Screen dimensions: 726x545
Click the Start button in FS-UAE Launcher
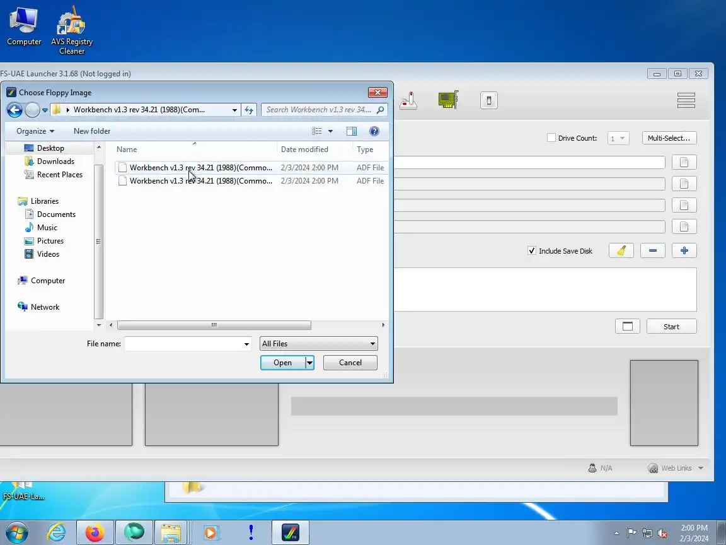coord(671,326)
